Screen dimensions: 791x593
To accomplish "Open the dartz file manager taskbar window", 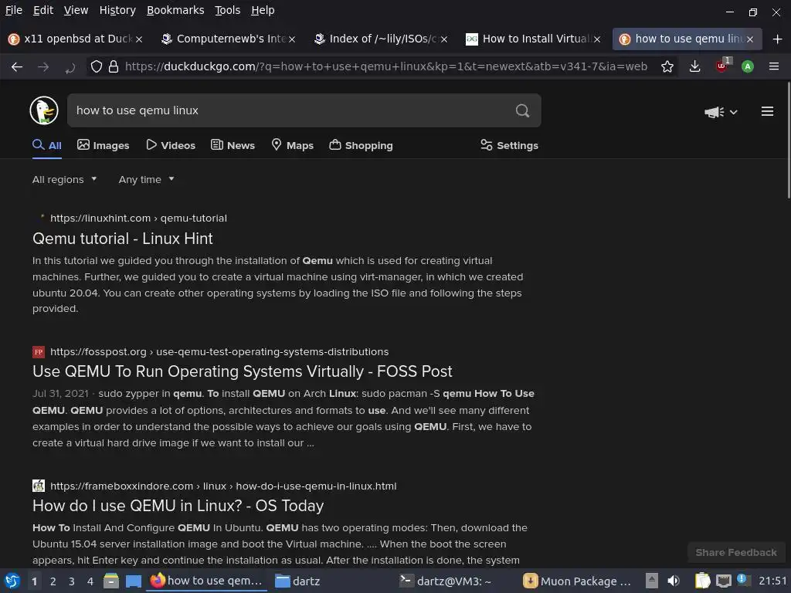I will (x=298, y=581).
